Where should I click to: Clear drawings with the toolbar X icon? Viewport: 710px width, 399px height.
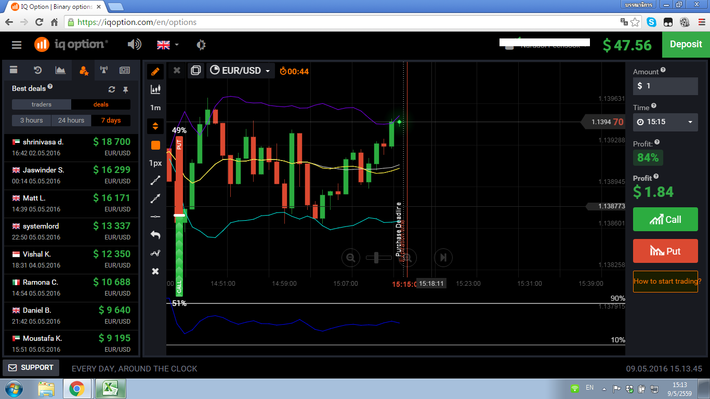tap(155, 272)
